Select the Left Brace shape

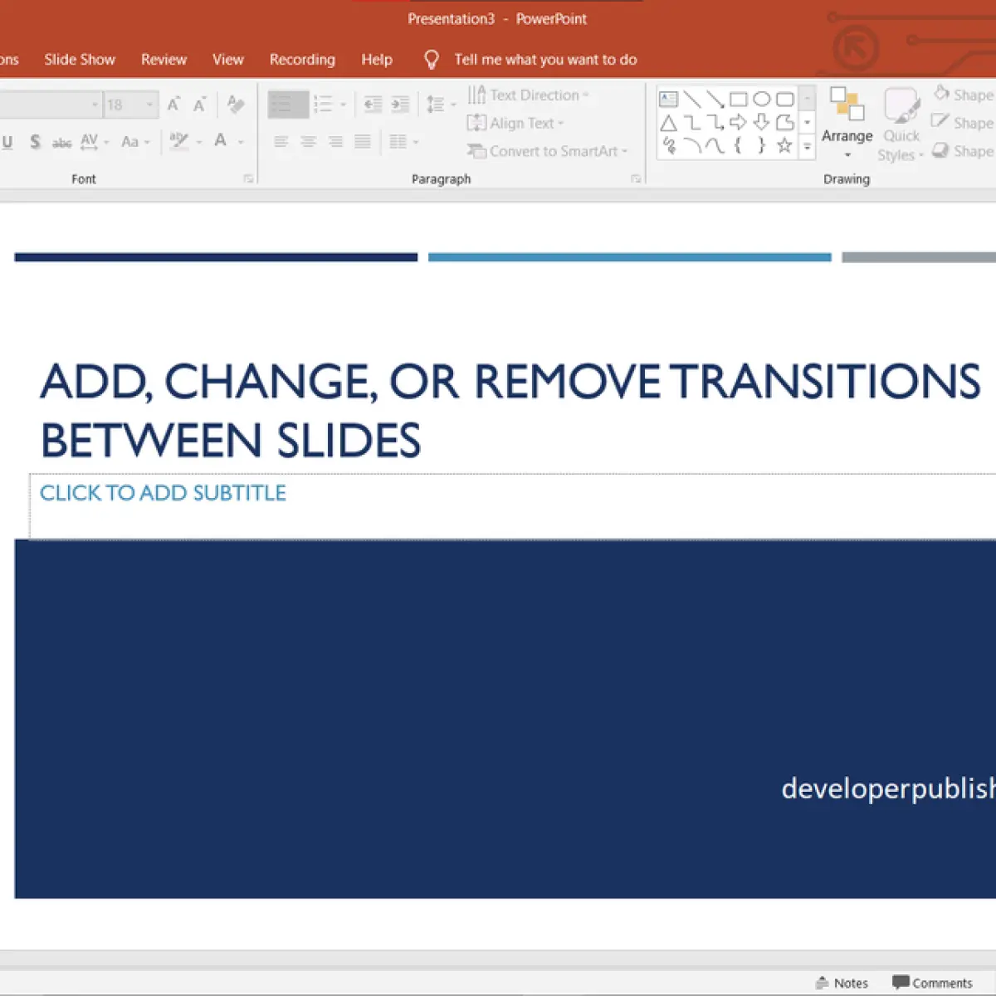[738, 146]
